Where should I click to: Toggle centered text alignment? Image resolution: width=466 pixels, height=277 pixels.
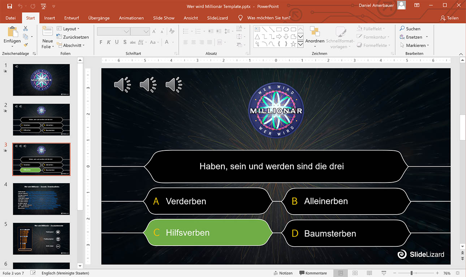(x=194, y=42)
